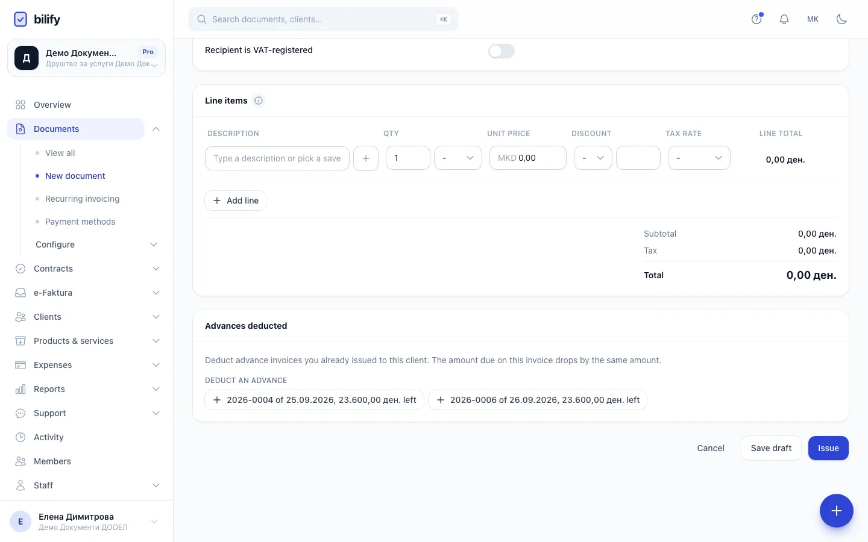Click the Members group icon

tap(20, 461)
